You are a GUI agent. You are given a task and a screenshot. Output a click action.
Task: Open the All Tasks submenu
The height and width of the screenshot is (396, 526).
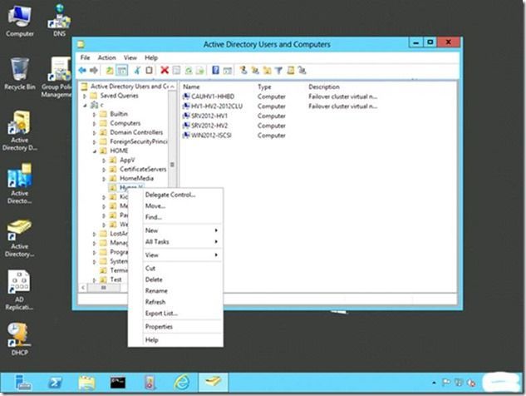[x=176, y=241]
